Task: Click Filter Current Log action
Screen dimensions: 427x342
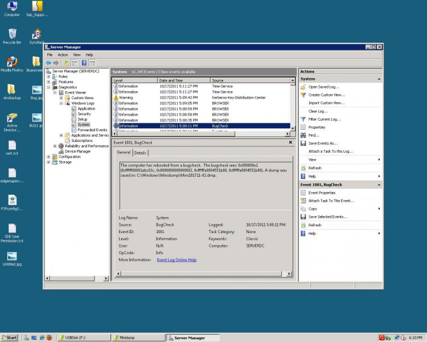Action: [x=325, y=119]
